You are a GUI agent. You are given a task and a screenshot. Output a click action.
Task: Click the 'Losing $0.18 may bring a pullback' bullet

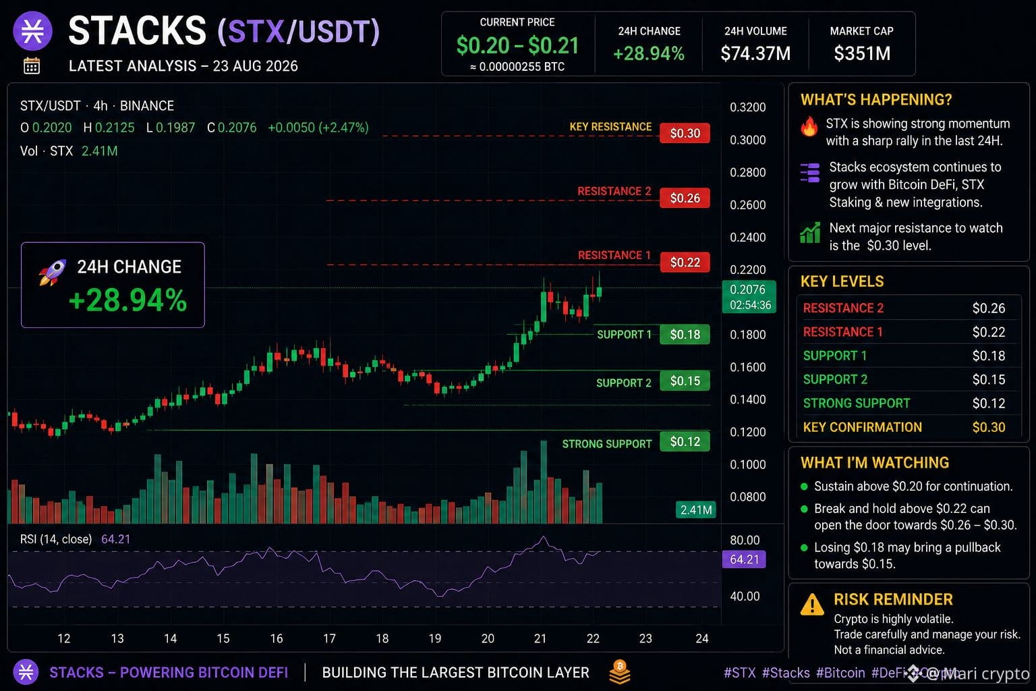[901, 556]
